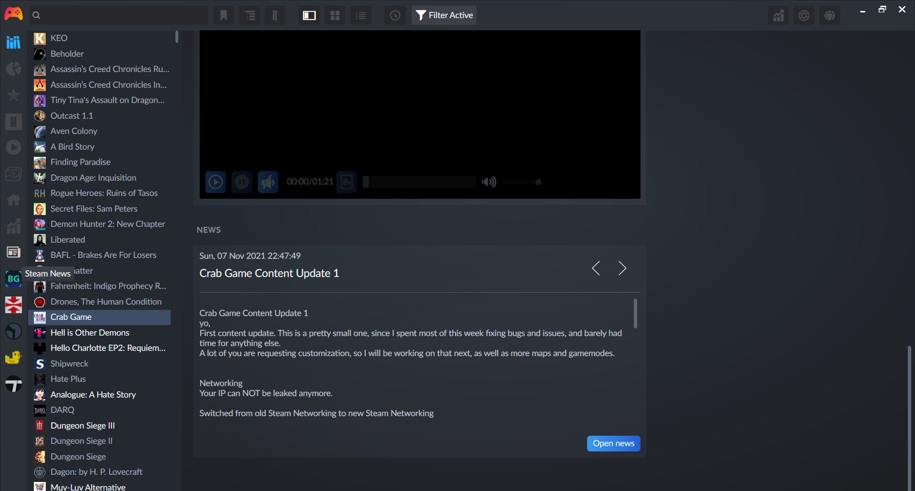
Task: Open the pie chart sidebar view
Action: (13, 69)
